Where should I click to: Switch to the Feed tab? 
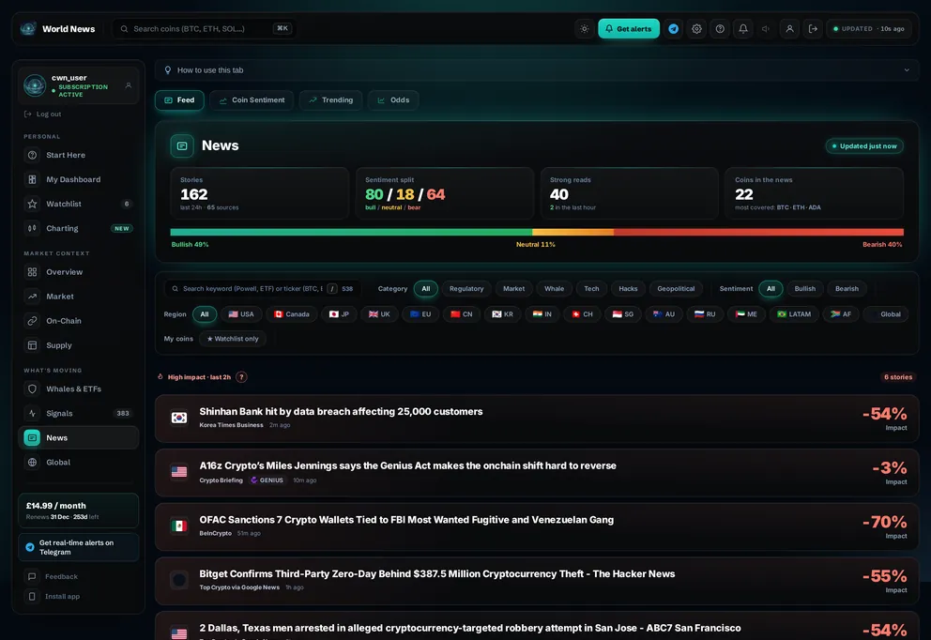click(179, 99)
